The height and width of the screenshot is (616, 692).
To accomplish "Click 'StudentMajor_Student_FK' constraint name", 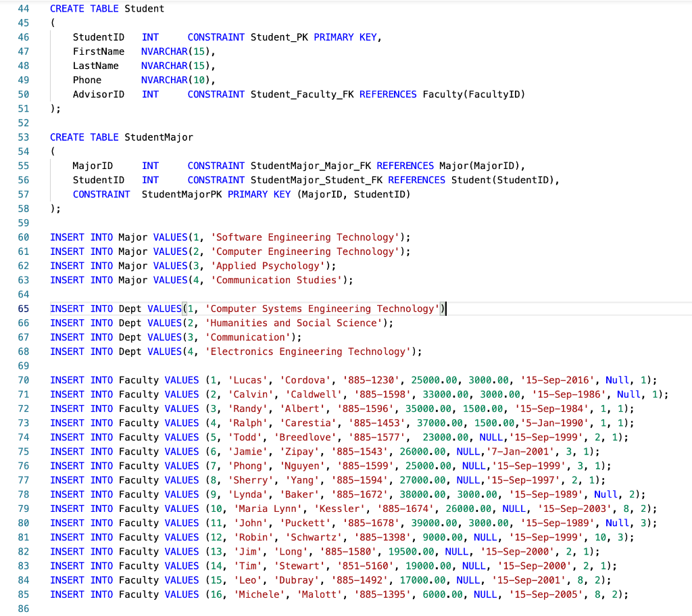I will (x=316, y=180).
